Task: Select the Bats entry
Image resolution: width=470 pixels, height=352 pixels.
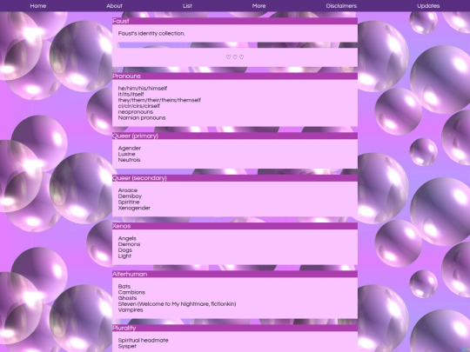Action: 124,287
